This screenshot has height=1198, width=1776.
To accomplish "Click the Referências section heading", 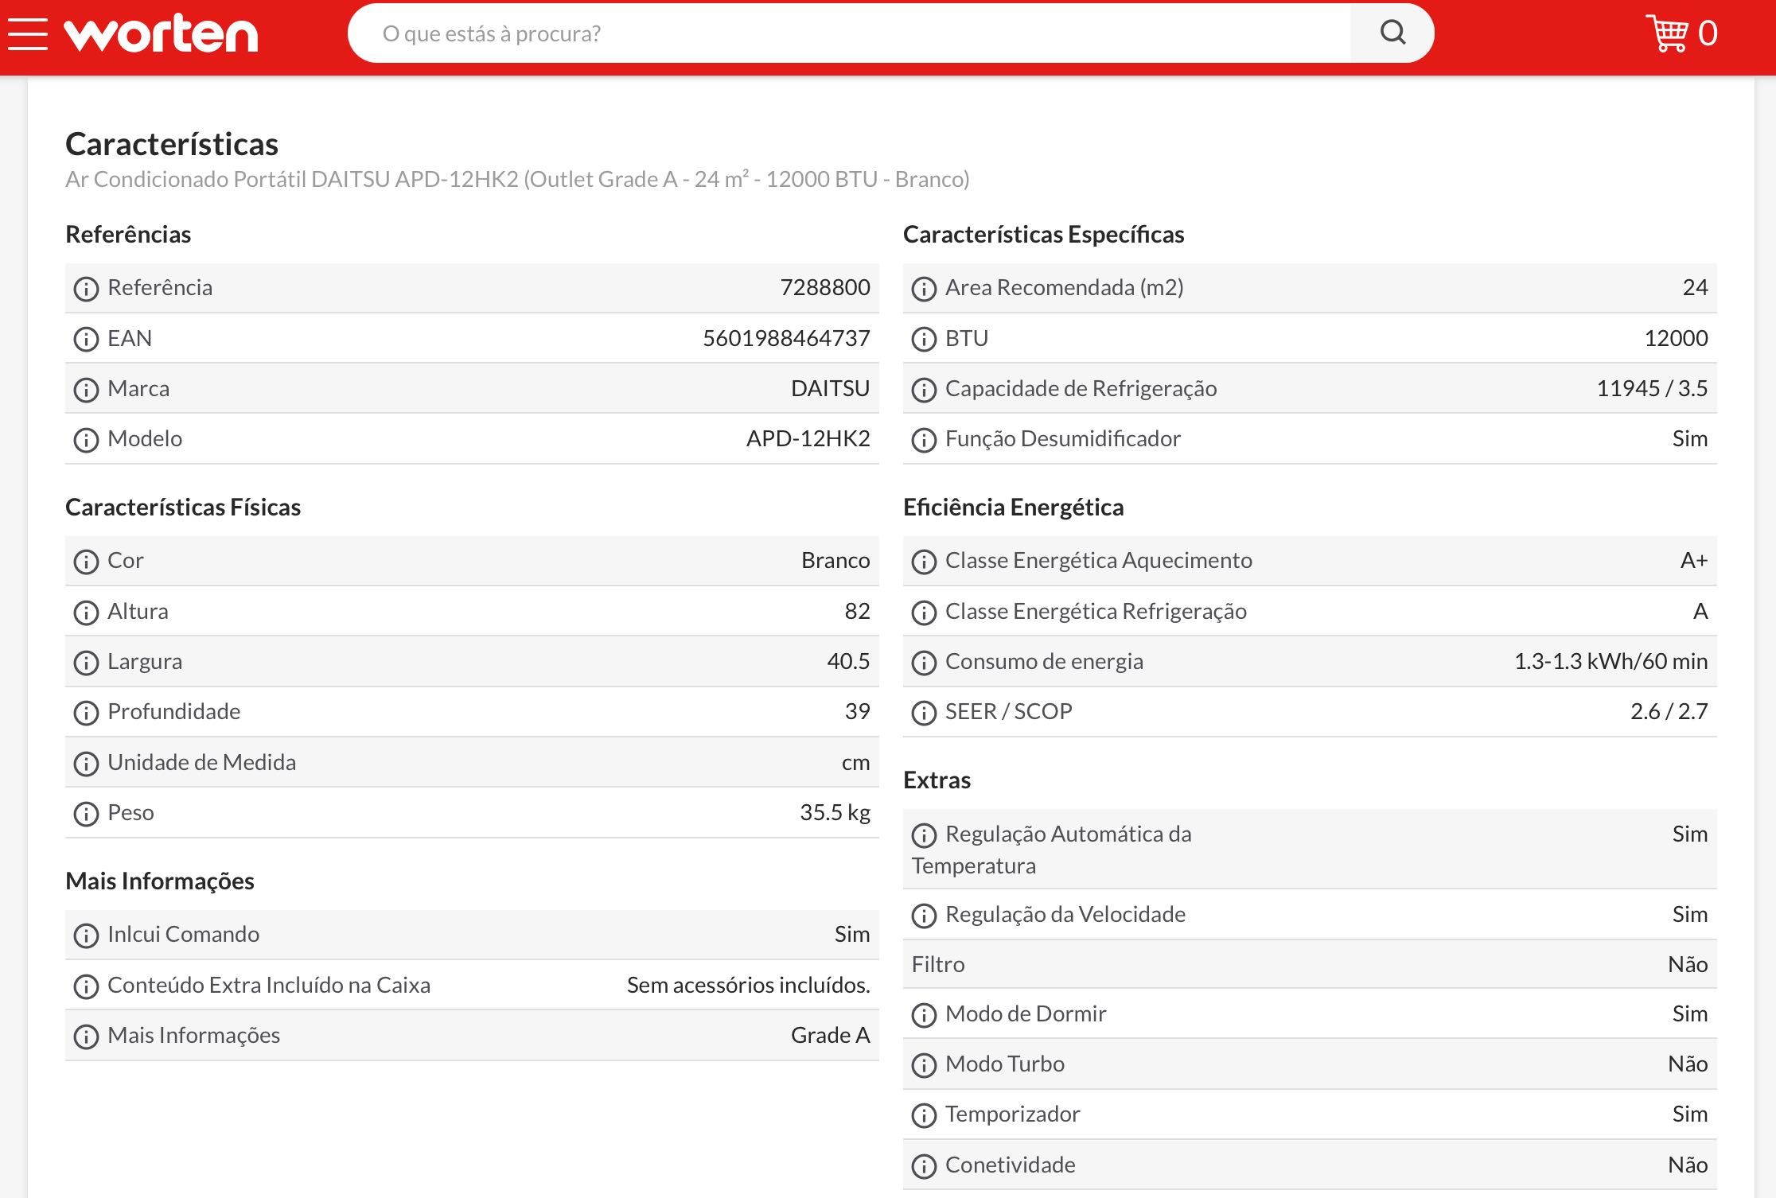I will 128,234.
